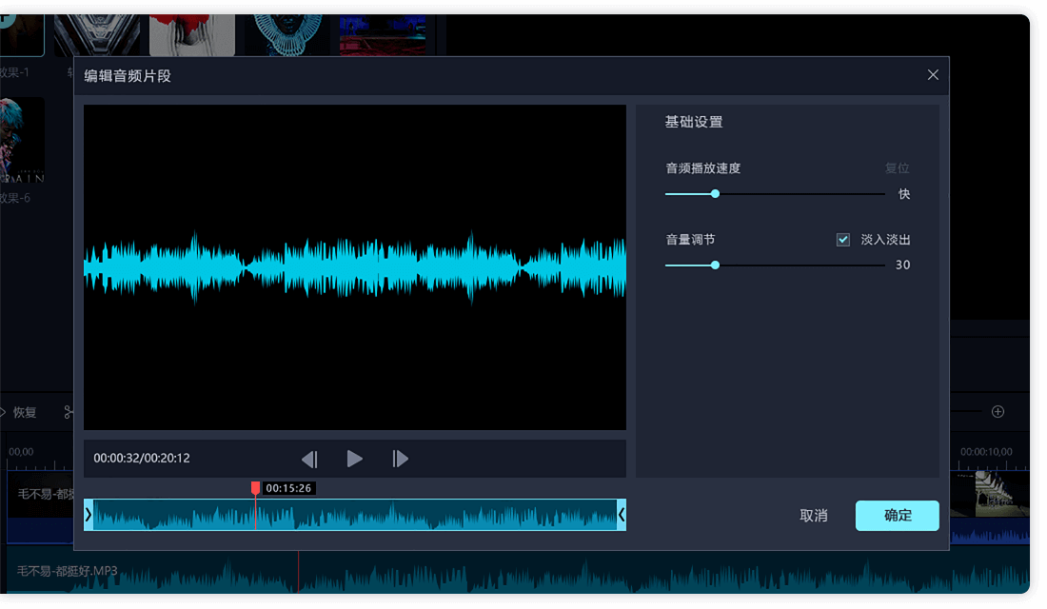Click the 音量调节 slider handle

[715, 265]
